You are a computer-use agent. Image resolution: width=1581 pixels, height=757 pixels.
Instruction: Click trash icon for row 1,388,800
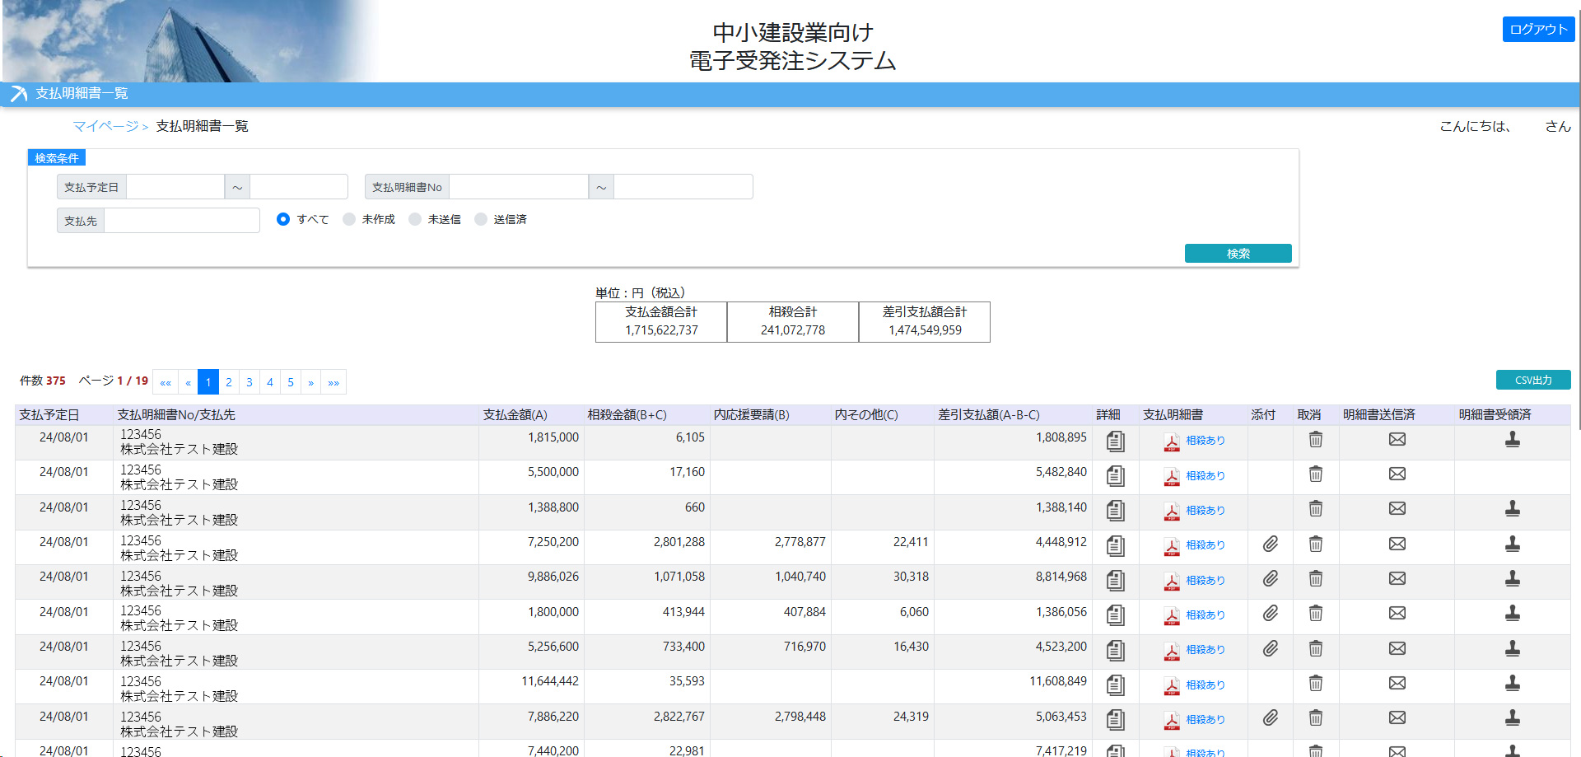click(x=1316, y=508)
